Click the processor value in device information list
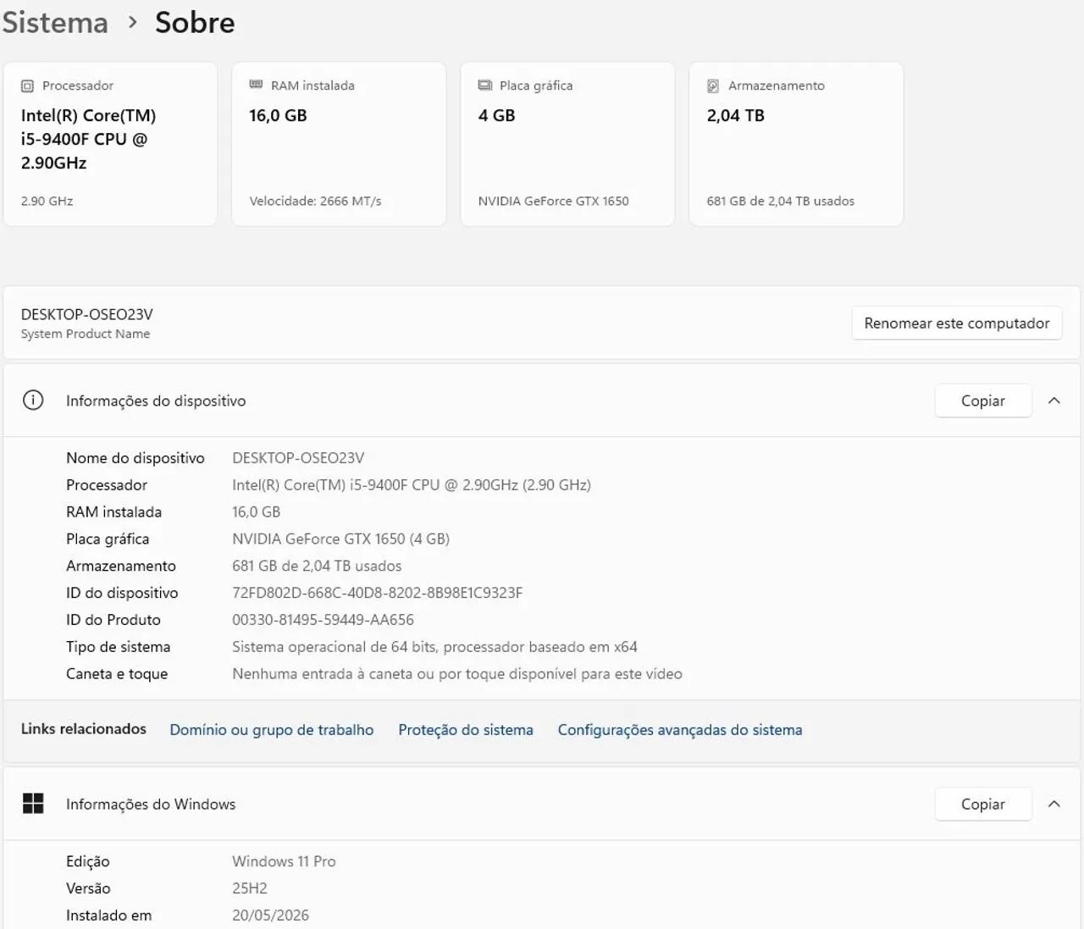The image size is (1084, 929). click(412, 485)
